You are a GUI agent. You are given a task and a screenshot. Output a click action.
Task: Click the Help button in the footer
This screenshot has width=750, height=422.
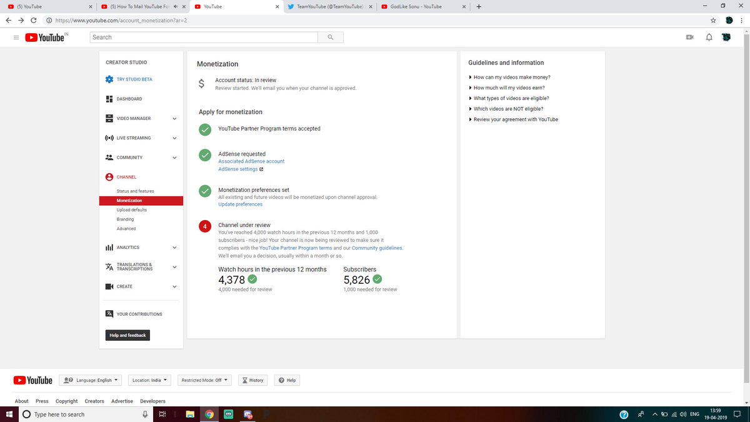[x=287, y=380]
